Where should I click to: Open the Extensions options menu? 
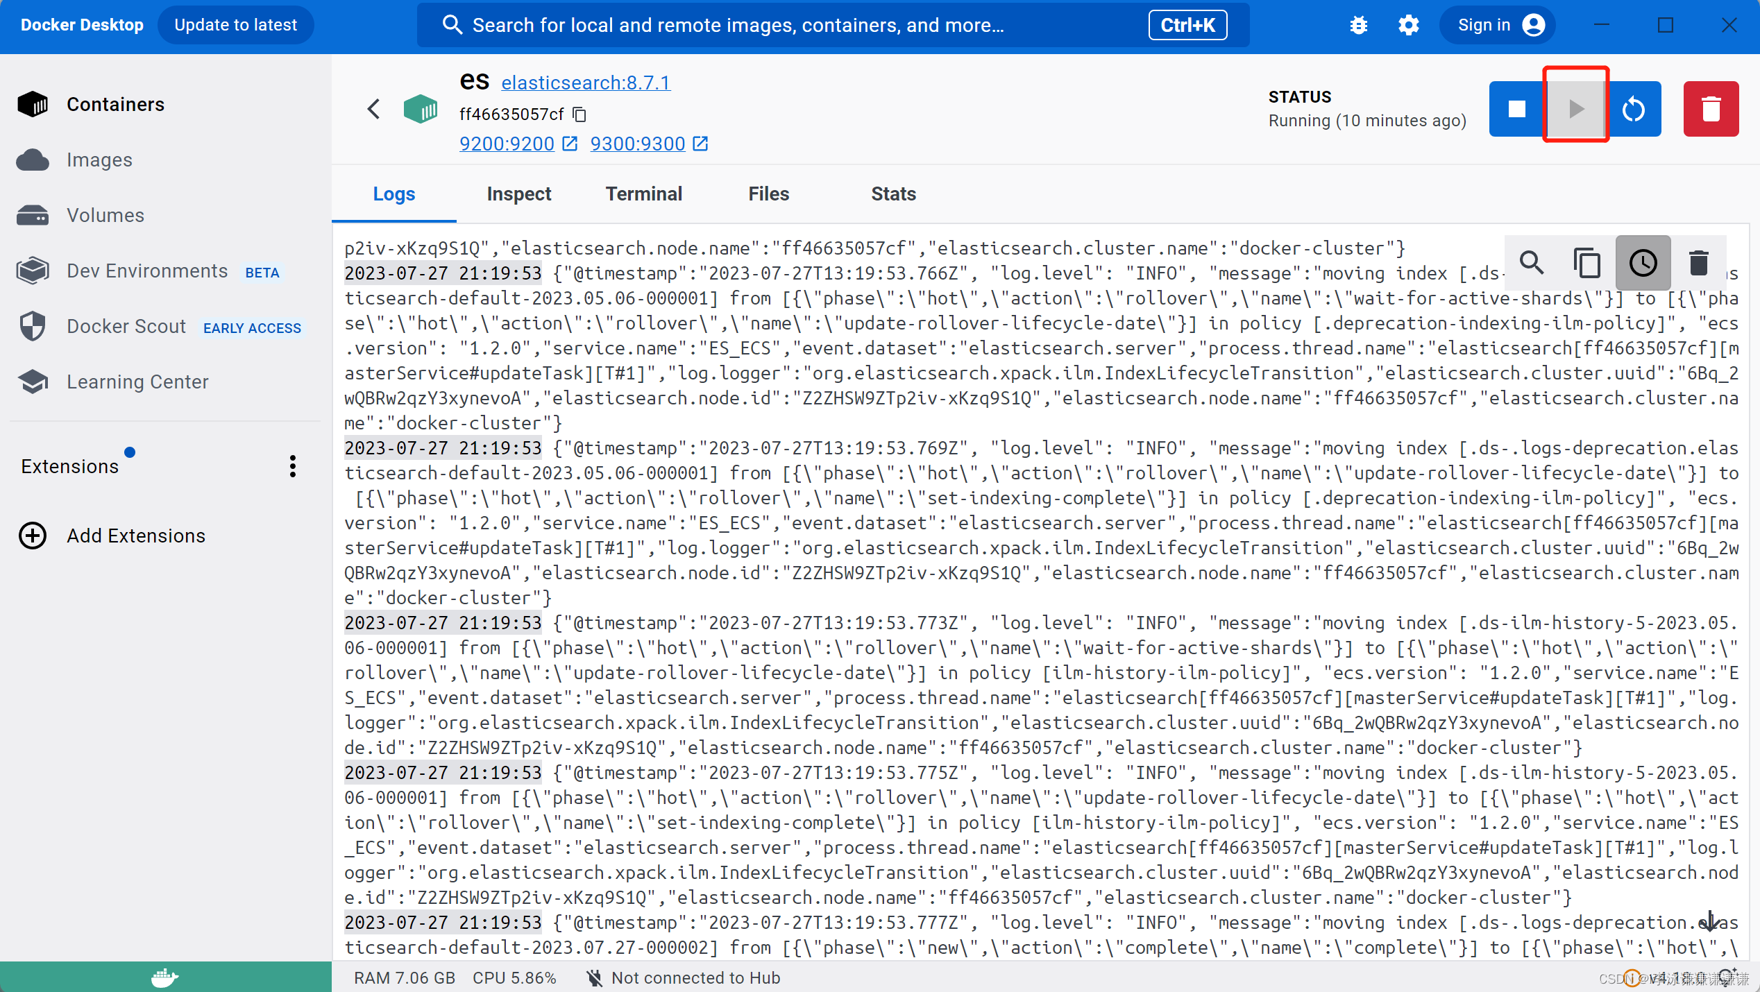pos(292,466)
